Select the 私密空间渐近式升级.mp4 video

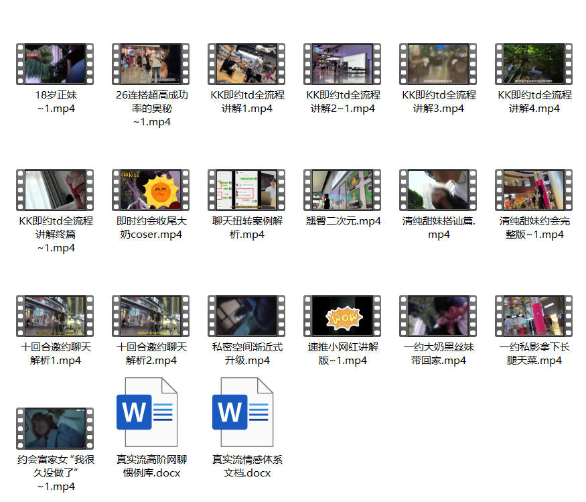click(246, 316)
